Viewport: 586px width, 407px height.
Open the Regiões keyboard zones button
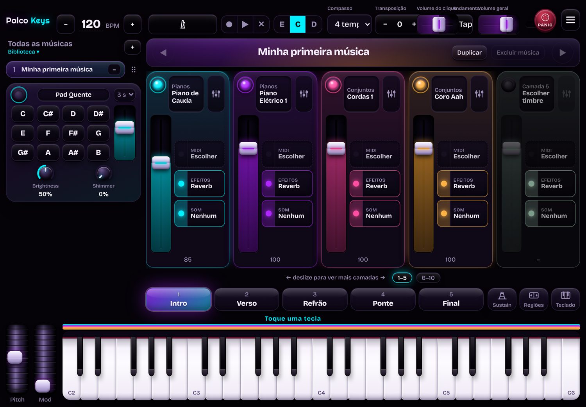[534, 300]
